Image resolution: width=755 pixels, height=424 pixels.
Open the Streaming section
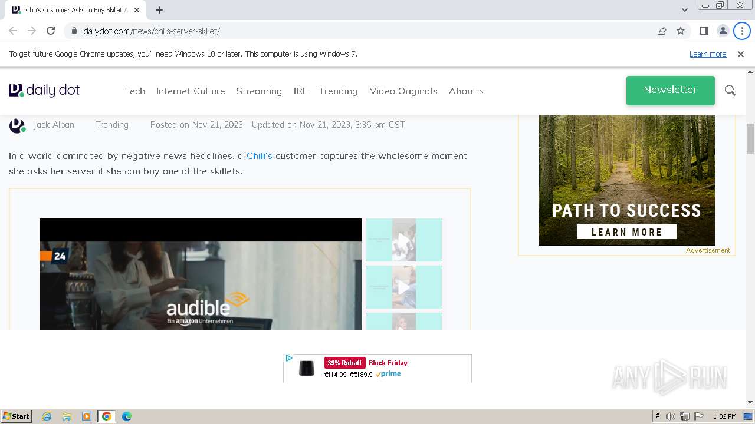pyautogui.click(x=259, y=91)
